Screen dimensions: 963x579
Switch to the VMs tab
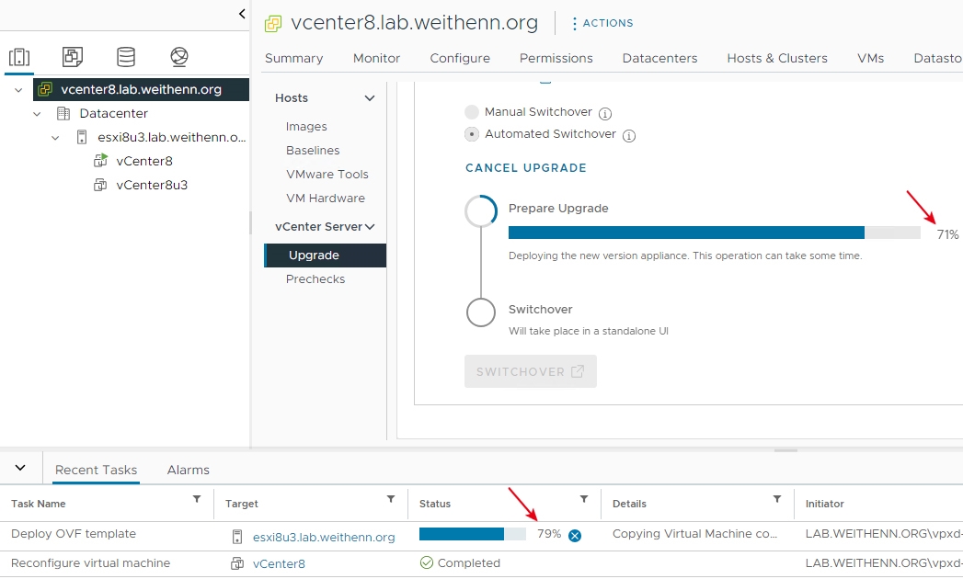pyautogui.click(x=870, y=58)
